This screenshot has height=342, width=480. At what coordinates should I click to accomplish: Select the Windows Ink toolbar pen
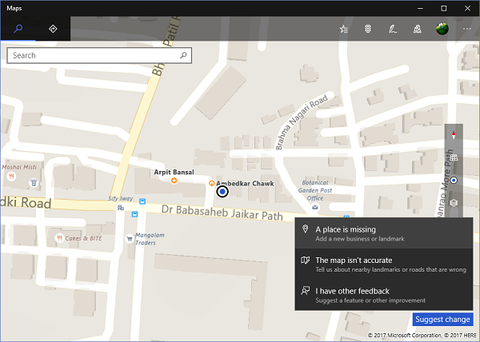392,29
